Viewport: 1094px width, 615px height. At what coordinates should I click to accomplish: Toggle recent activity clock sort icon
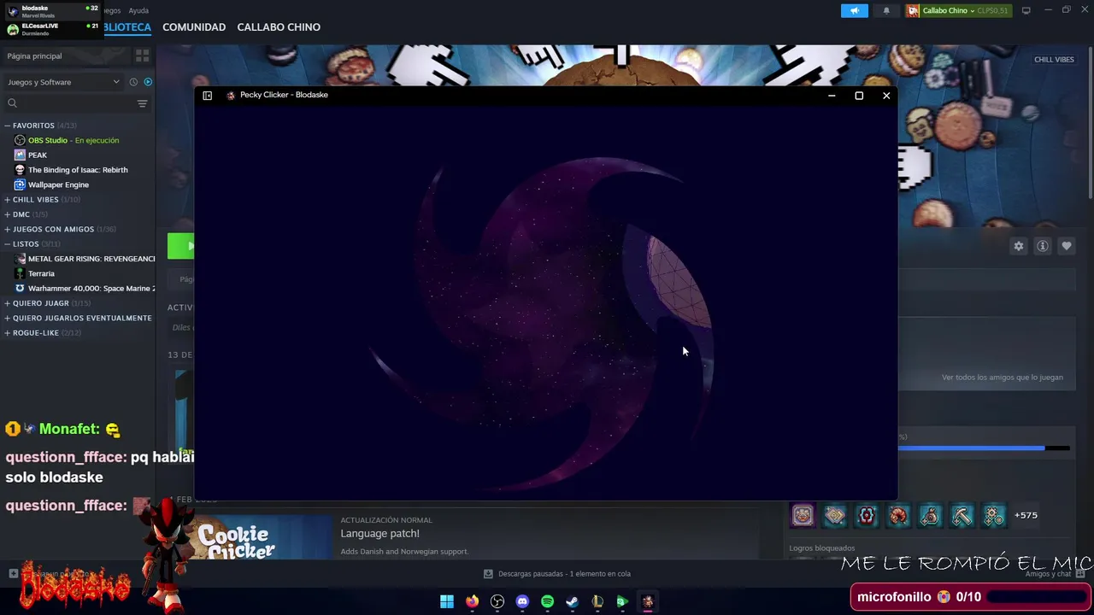point(133,82)
